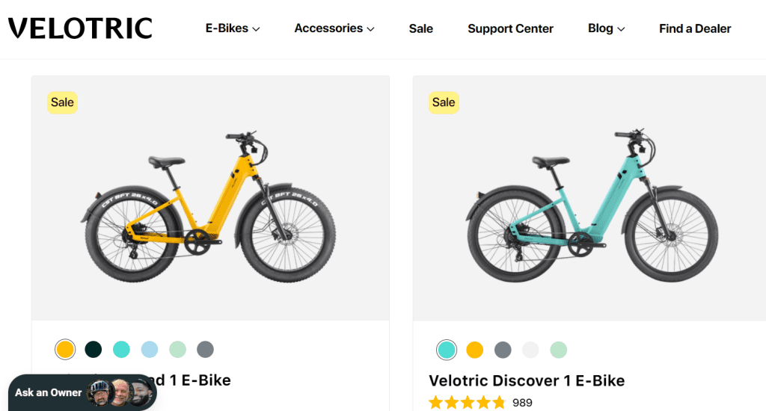
Task: Choose the gray swatch on left bike
Action: [206, 349]
